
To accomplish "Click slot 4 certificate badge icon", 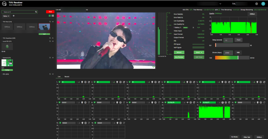I will 187,82.
